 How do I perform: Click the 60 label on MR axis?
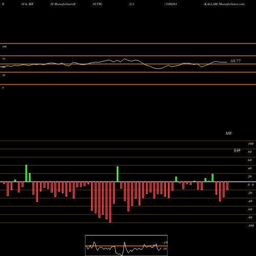pyautogui.click(x=250, y=160)
